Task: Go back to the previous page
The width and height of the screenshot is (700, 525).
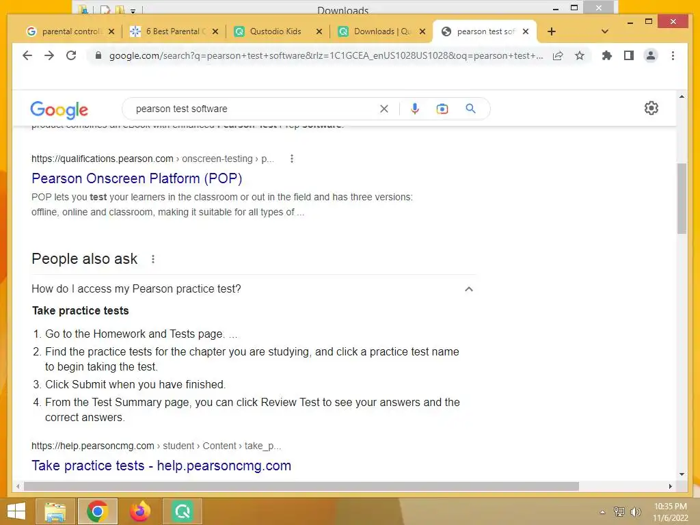Action: click(27, 55)
